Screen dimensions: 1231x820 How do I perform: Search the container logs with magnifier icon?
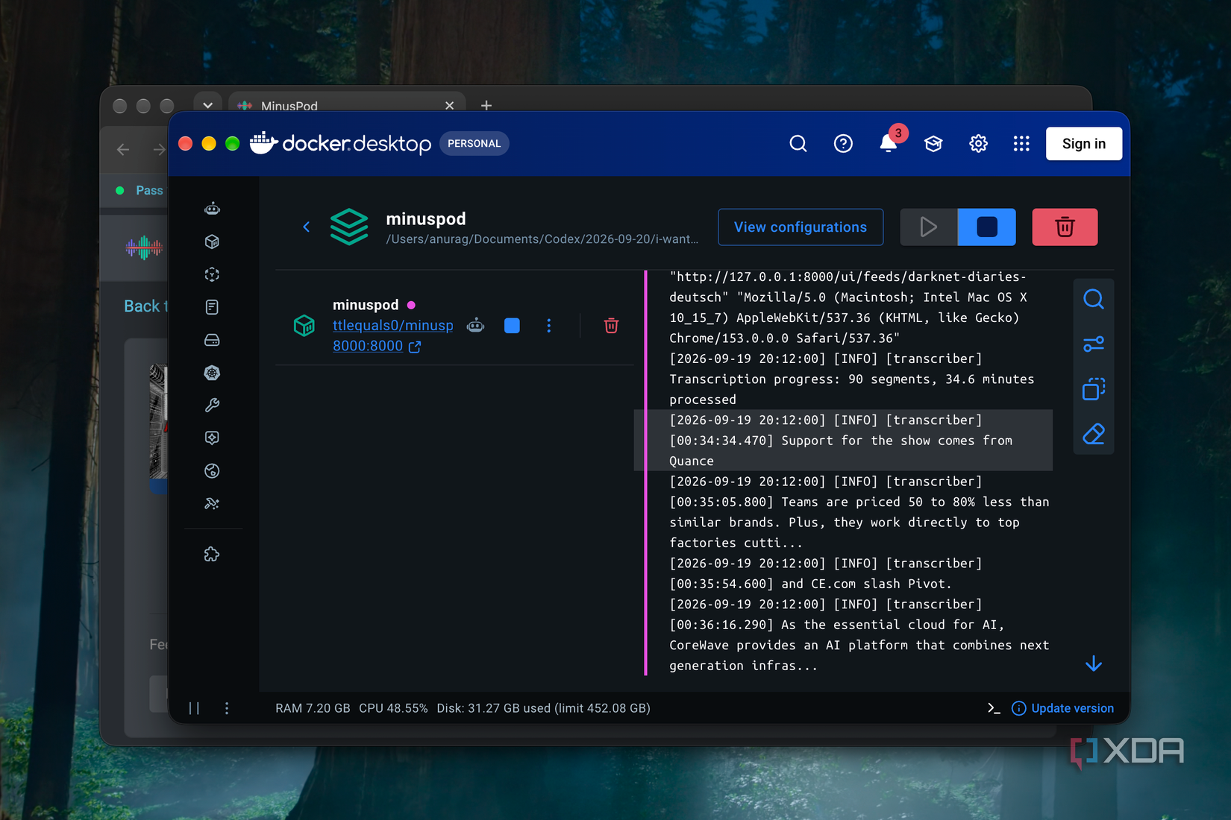pos(1094,300)
